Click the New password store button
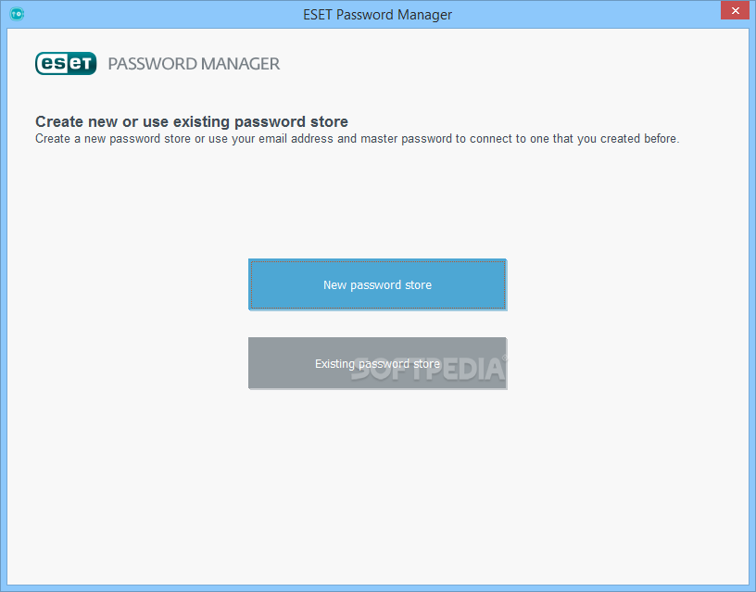The height and width of the screenshot is (592, 756). point(377,284)
